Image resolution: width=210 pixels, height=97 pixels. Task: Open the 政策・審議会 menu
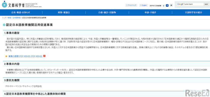(x=64, y=13)
